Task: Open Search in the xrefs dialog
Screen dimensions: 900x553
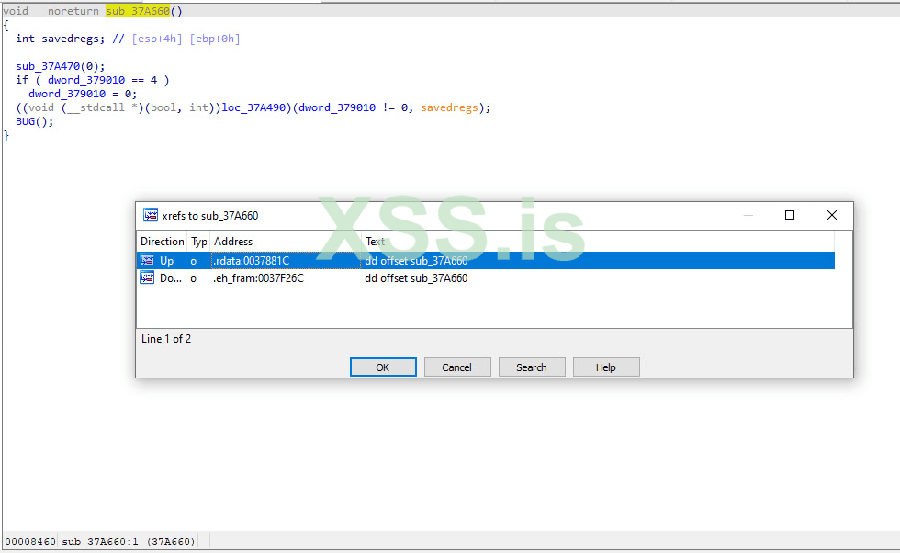Action: pyautogui.click(x=532, y=367)
